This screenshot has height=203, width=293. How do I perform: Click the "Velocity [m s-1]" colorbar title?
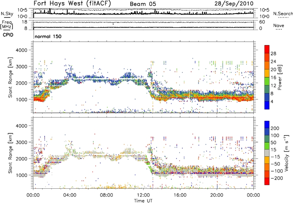click(x=286, y=153)
